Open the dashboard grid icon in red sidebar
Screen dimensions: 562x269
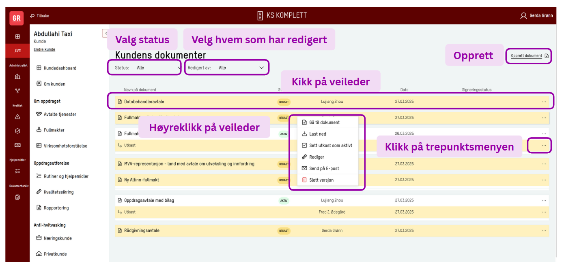17,36
